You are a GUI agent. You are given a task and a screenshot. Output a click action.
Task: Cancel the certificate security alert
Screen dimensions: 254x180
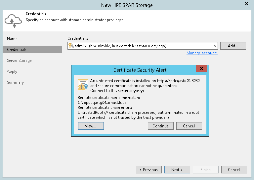pyautogui.click(x=189, y=126)
